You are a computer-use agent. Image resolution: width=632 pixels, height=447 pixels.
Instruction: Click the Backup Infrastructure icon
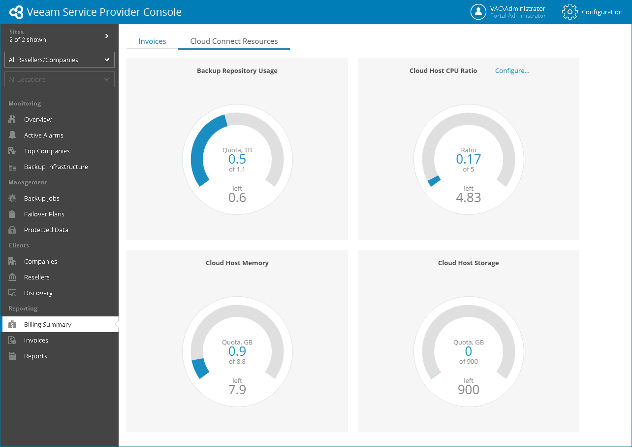13,167
